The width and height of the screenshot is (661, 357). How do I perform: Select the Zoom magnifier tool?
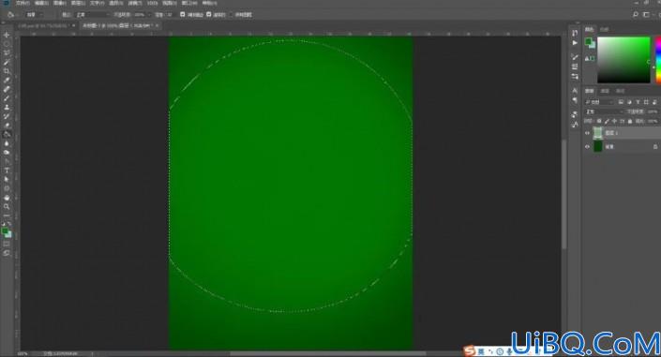point(7,206)
